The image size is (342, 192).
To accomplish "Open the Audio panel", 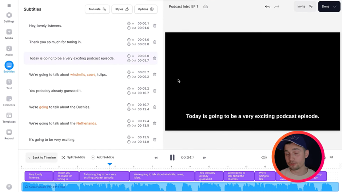I will tap(9, 51).
